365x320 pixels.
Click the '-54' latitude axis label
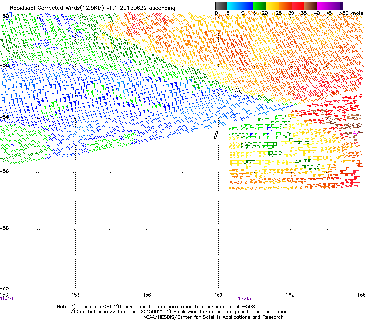coord(4,117)
